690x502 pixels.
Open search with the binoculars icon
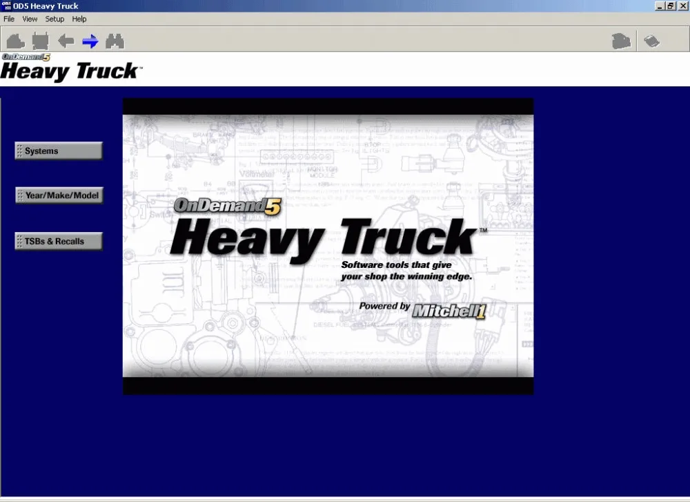pyautogui.click(x=115, y=41)
